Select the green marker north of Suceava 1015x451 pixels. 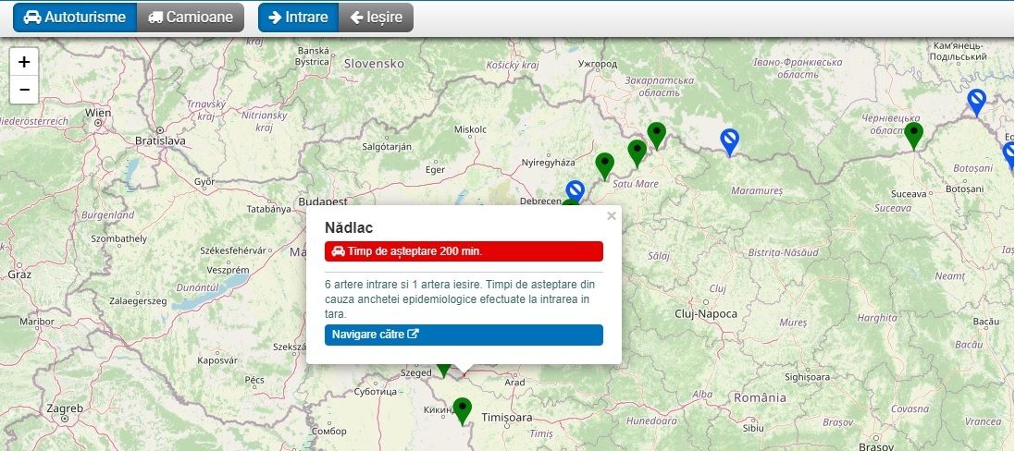click(x=914, y=135)
